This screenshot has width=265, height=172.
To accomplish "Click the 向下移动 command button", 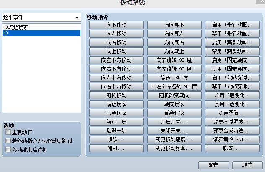I will (x=117, y=25).
